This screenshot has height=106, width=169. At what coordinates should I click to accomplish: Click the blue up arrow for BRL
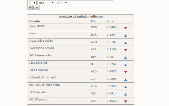(125, 65)
